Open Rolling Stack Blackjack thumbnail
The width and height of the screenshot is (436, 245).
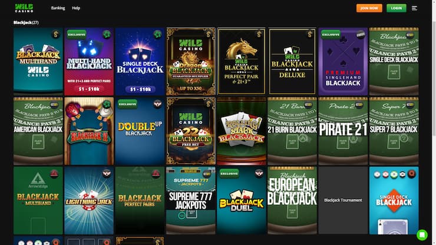click(242, 131)
